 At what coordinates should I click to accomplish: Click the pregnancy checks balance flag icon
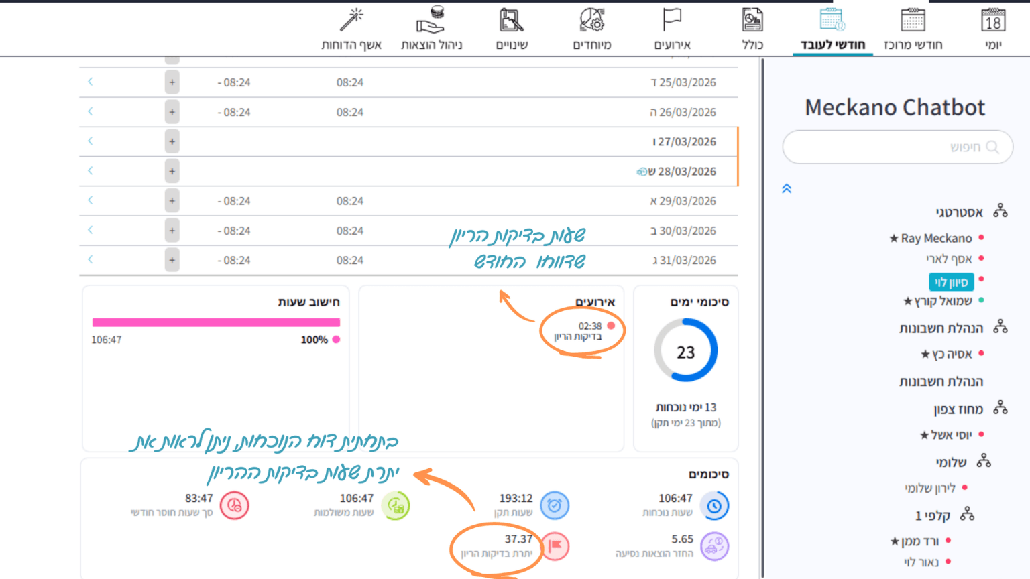555,546
